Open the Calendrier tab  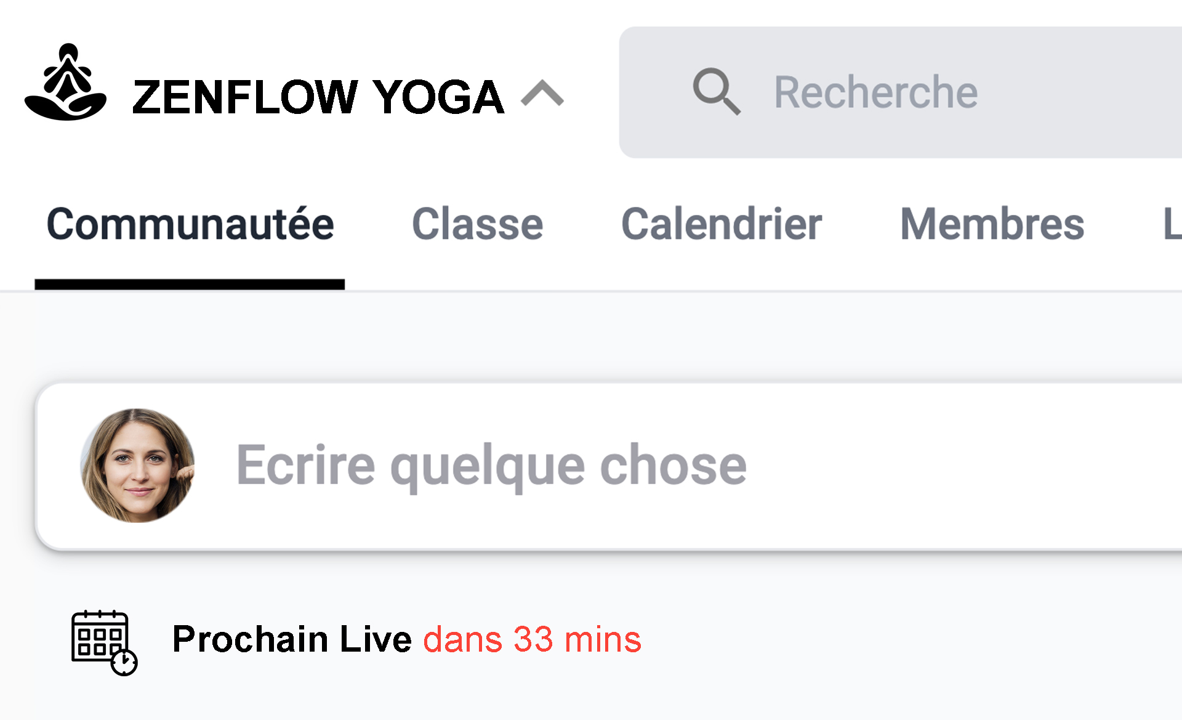tap(722, 224)
